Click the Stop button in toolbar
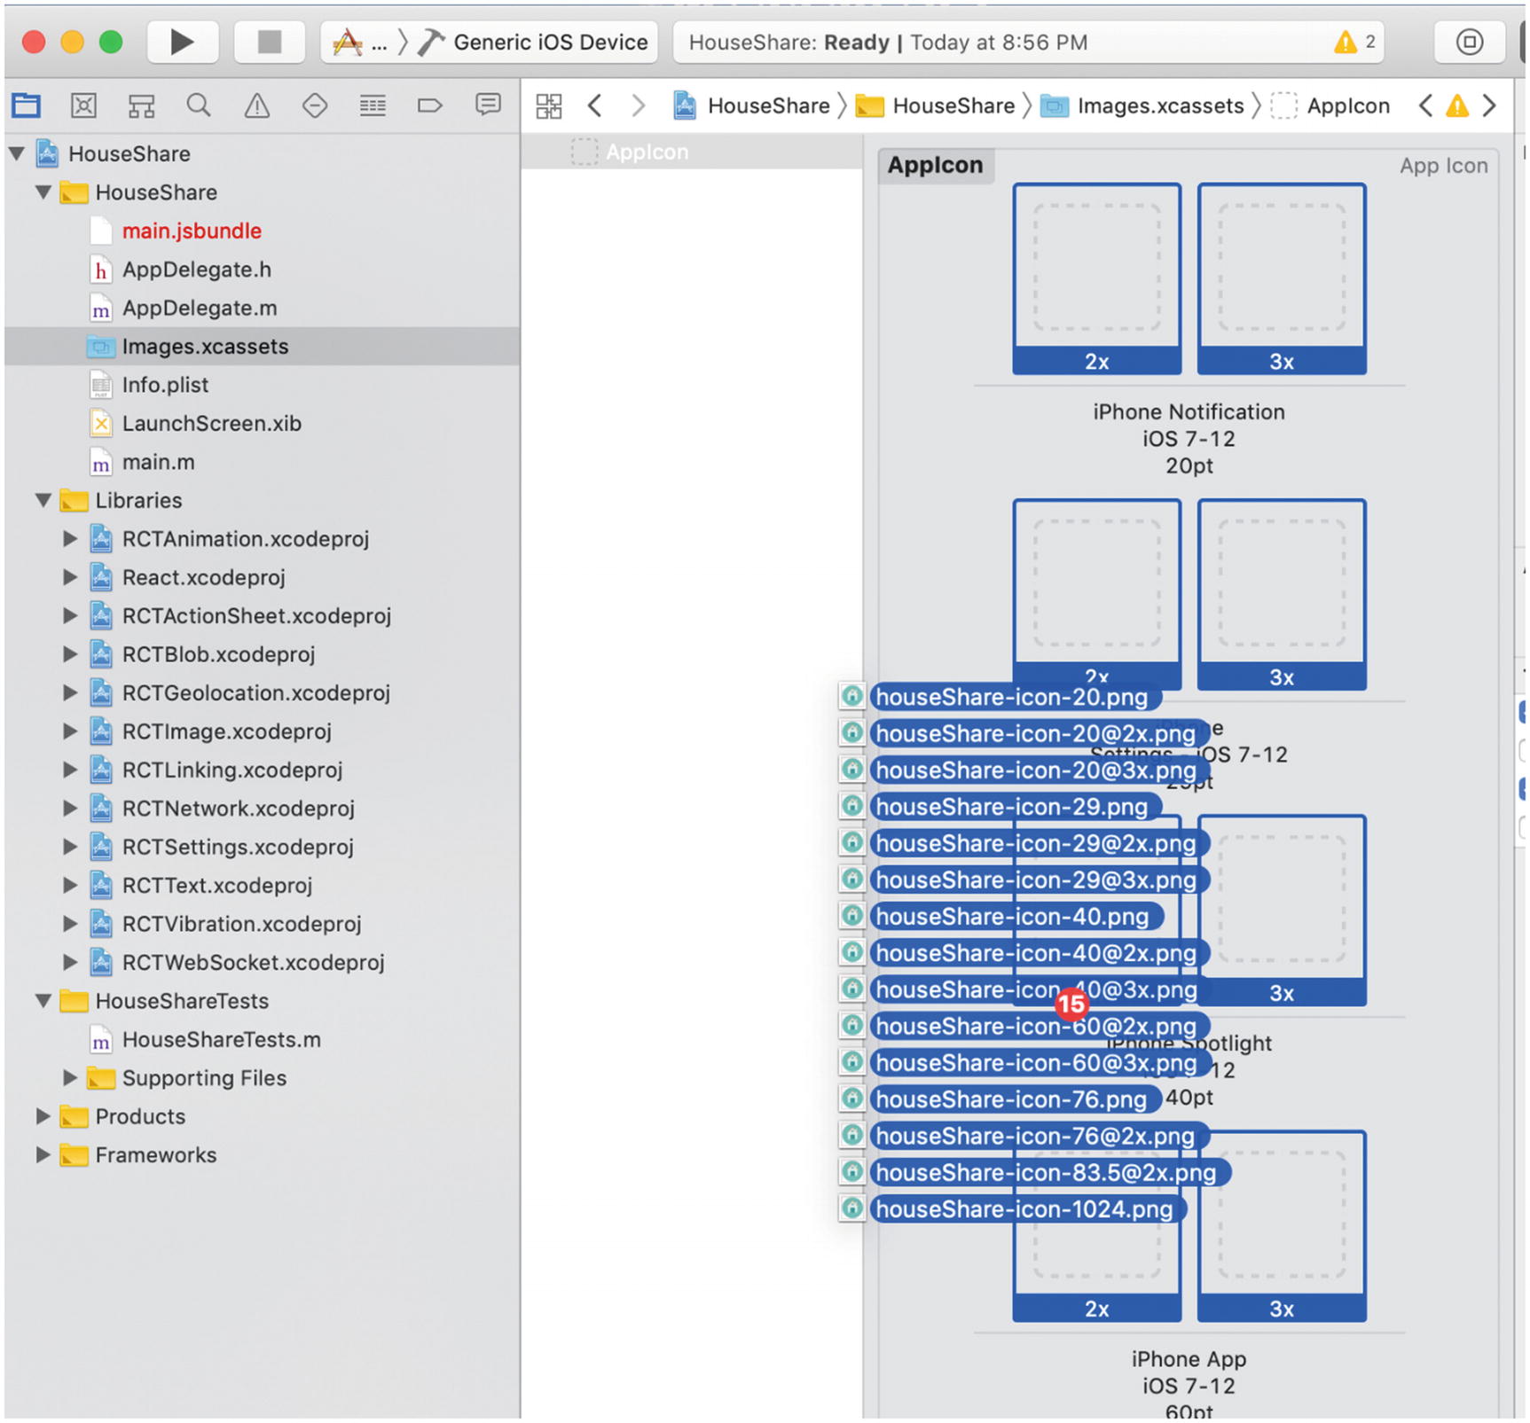The image size is (1530, 1423). [x=269, y=42]
